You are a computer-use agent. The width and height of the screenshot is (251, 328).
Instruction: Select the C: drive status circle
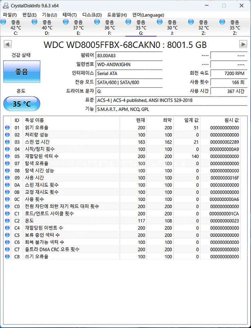click(x=3, y=21)
